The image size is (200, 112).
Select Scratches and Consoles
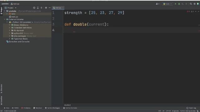[x=18, y=41]
